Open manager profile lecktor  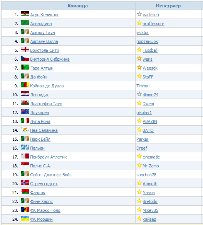point(143,32)
